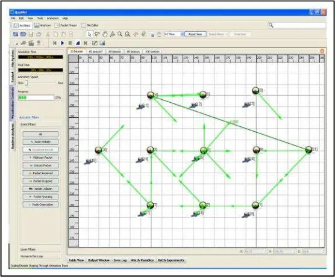The width and height of the screenshot is (335, 279).
Task: Click the chart icon next to playback controls
Action: (x=102, y=43)
